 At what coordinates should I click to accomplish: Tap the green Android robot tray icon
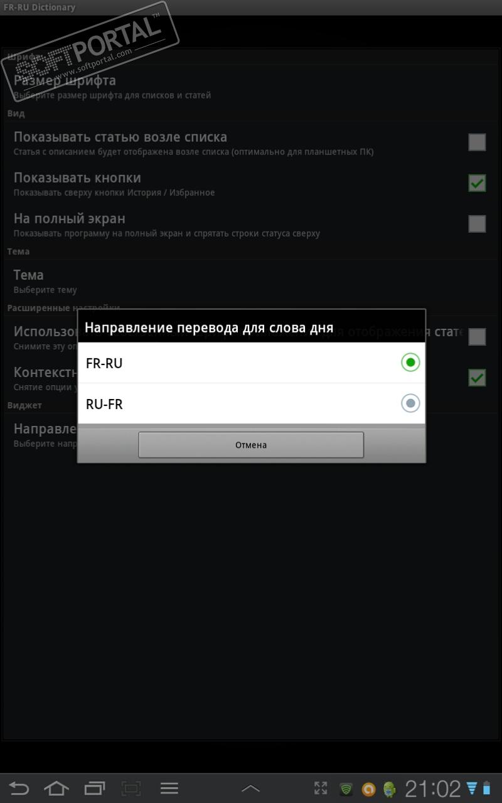[x=390, y=789]
